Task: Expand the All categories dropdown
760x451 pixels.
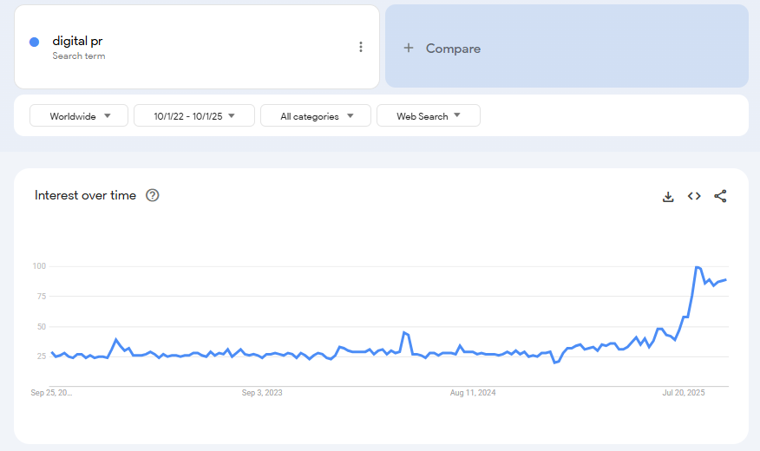Action: click(x=316, y=115)
